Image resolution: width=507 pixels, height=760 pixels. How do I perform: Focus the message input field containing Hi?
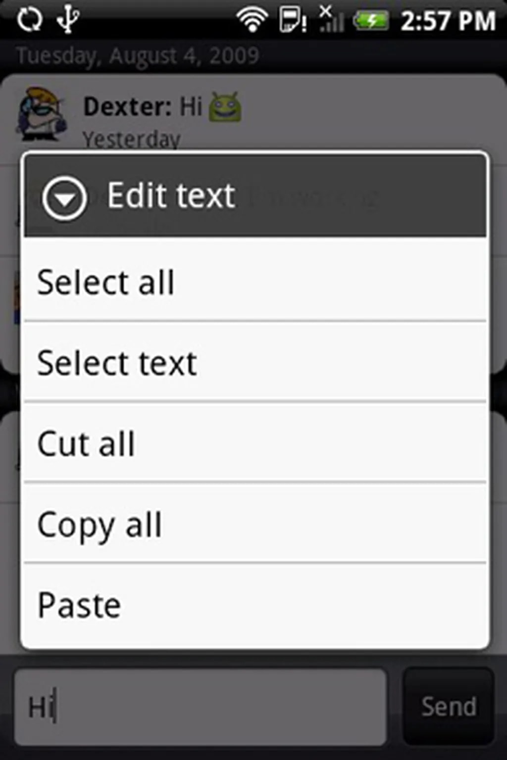pos(200,707)
